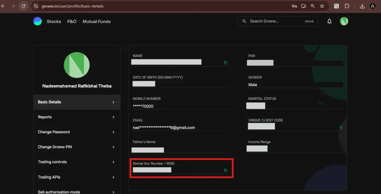Expand chevron beside Reports

[x=113, y=117]
